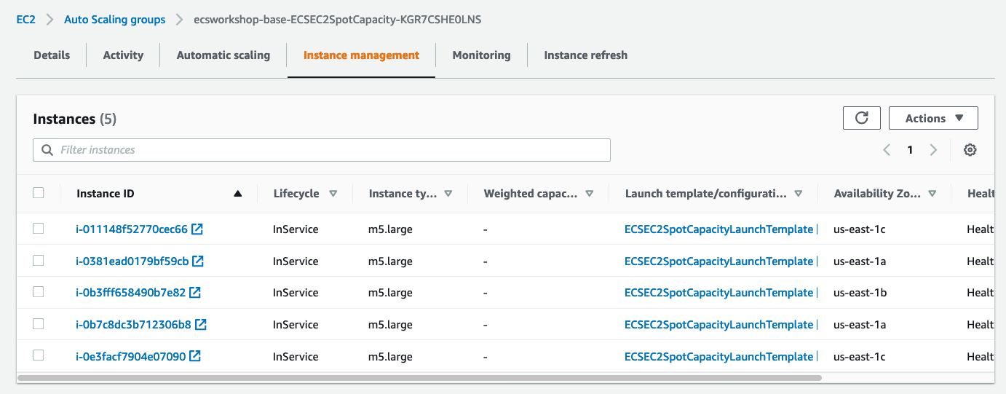
Task: Go to previous page arrow
Action: pos(887,150)
